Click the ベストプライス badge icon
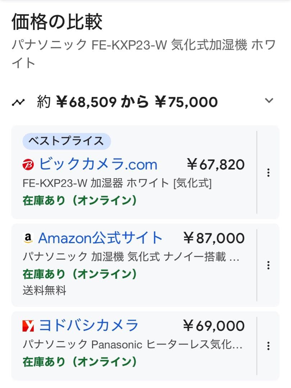Screen dimensions: 291x388 pyautogui.click(x=66, y=141)
